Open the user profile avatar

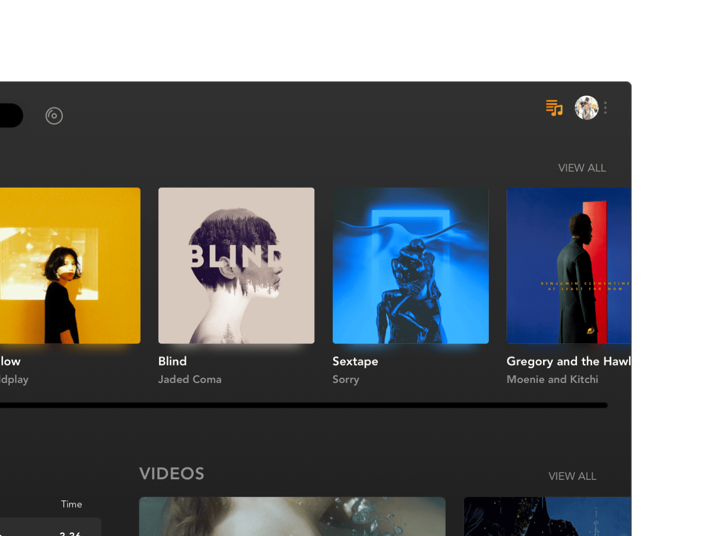point(586,108)
